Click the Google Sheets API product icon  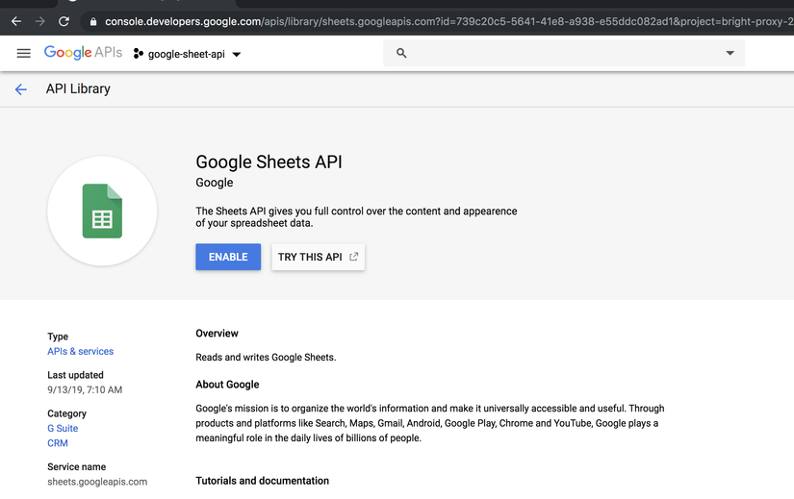[x=102, y=211]
